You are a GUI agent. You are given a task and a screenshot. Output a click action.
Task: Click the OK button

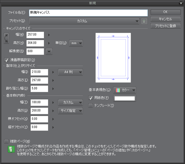(165, 12)
